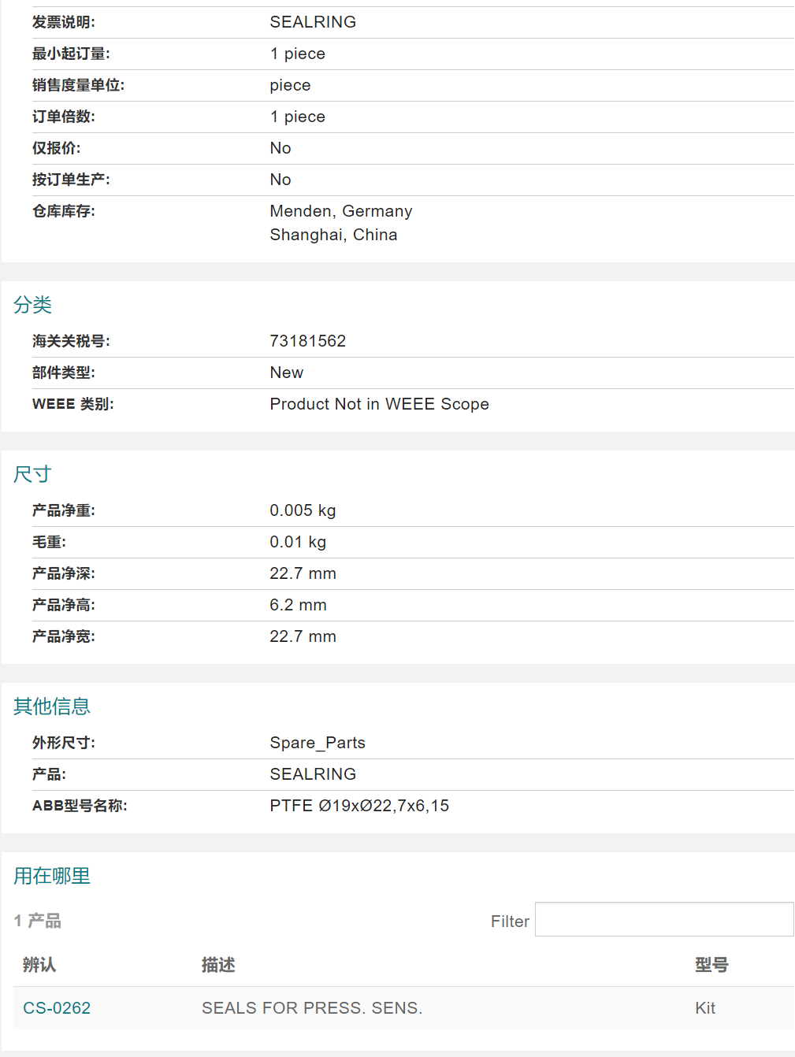The width and height of the screenshot is (795, 1057).
Task: Click the Filter input box
Action: pyautogui.click(x=663, y=919)
